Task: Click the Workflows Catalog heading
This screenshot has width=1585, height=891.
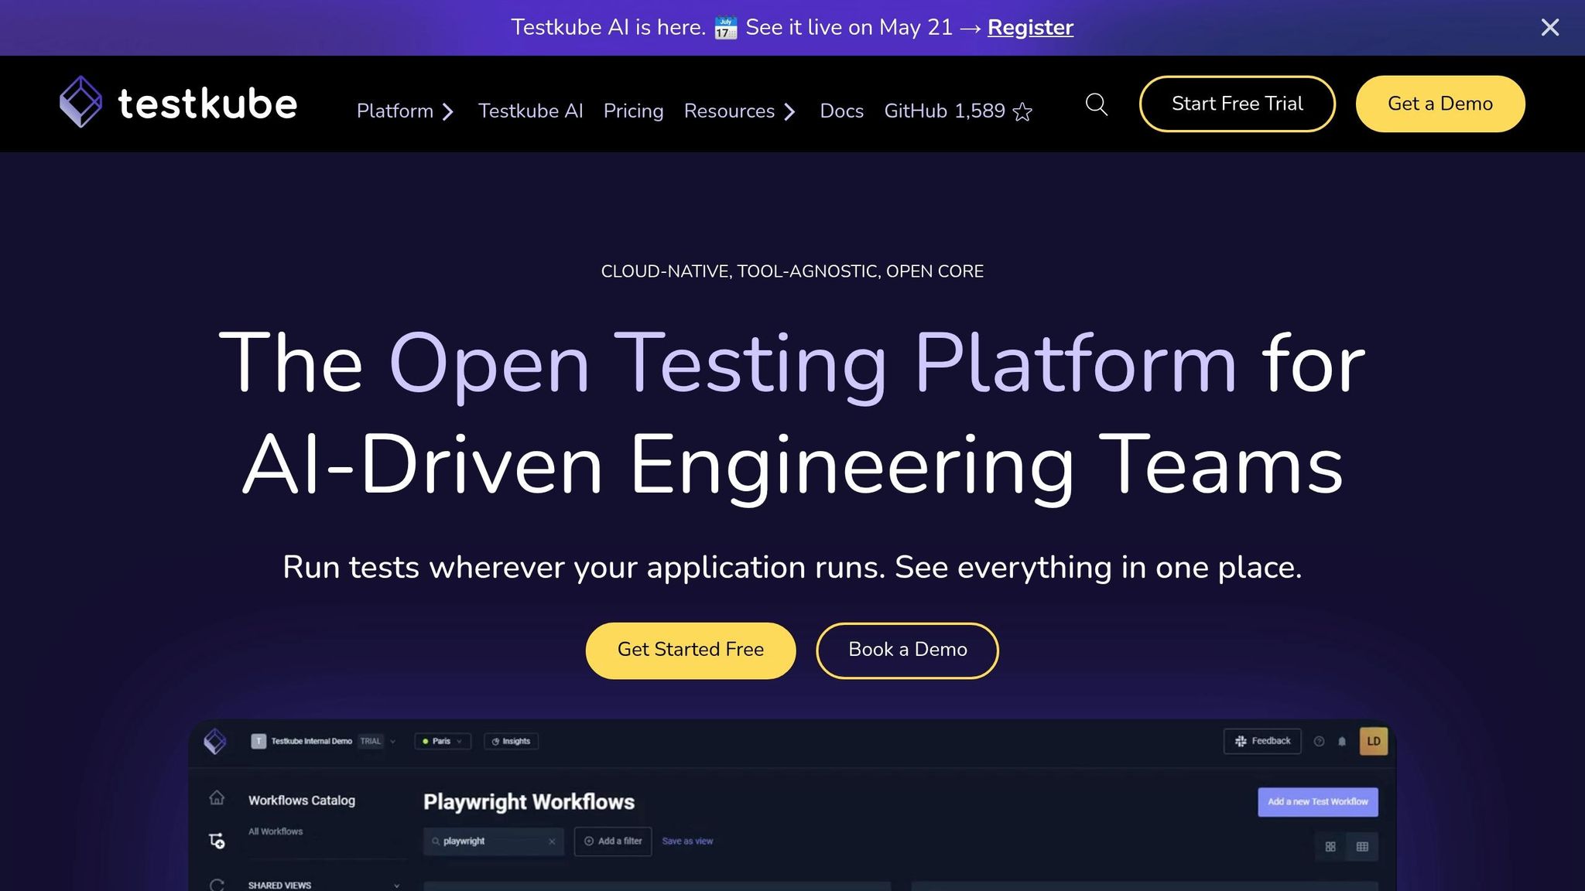Action: pyautogui.click(x=302, y=801)
